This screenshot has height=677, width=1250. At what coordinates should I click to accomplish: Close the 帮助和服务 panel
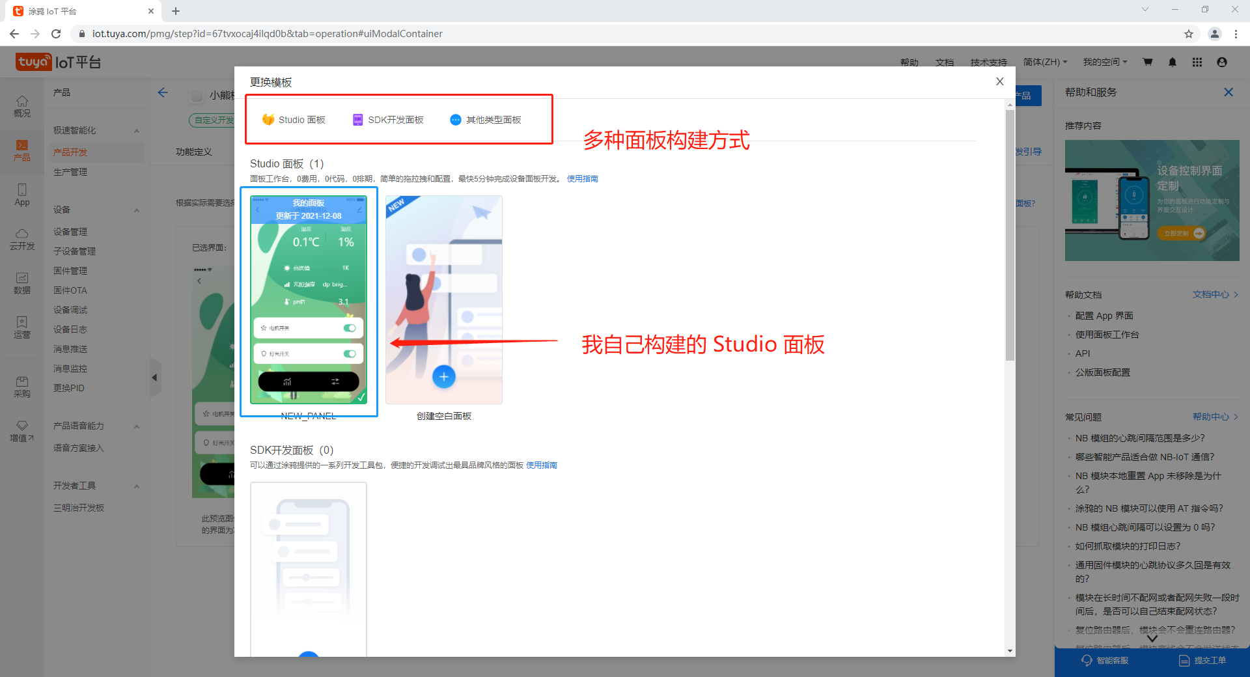(x=1228, y=92)
